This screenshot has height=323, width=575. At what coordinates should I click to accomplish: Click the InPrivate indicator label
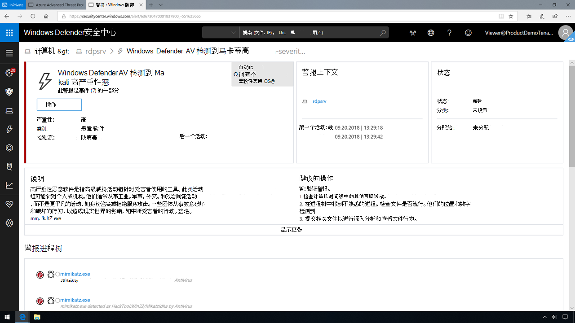(13, 5)
